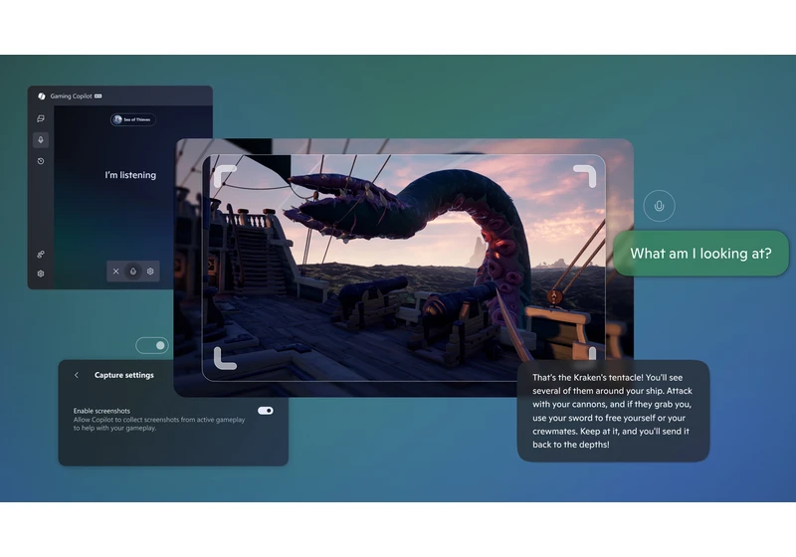Open voice settings gear beside mic button
796x557 pixels.
click(150, 272)
